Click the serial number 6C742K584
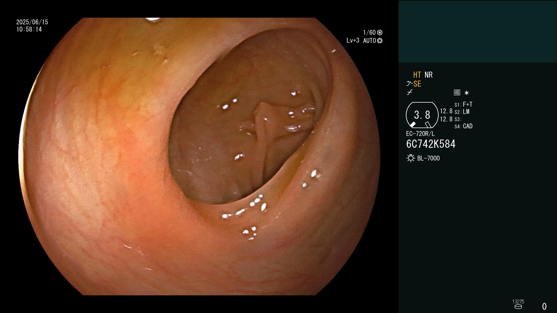Screen dimensions: 557x313 431,144
